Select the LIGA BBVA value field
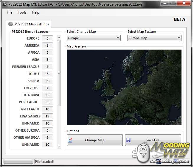 48,95
